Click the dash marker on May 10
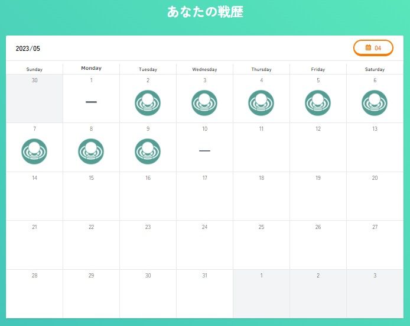This screenshot has width=410, height=326. pyautogui.click(x=204, y=151)
